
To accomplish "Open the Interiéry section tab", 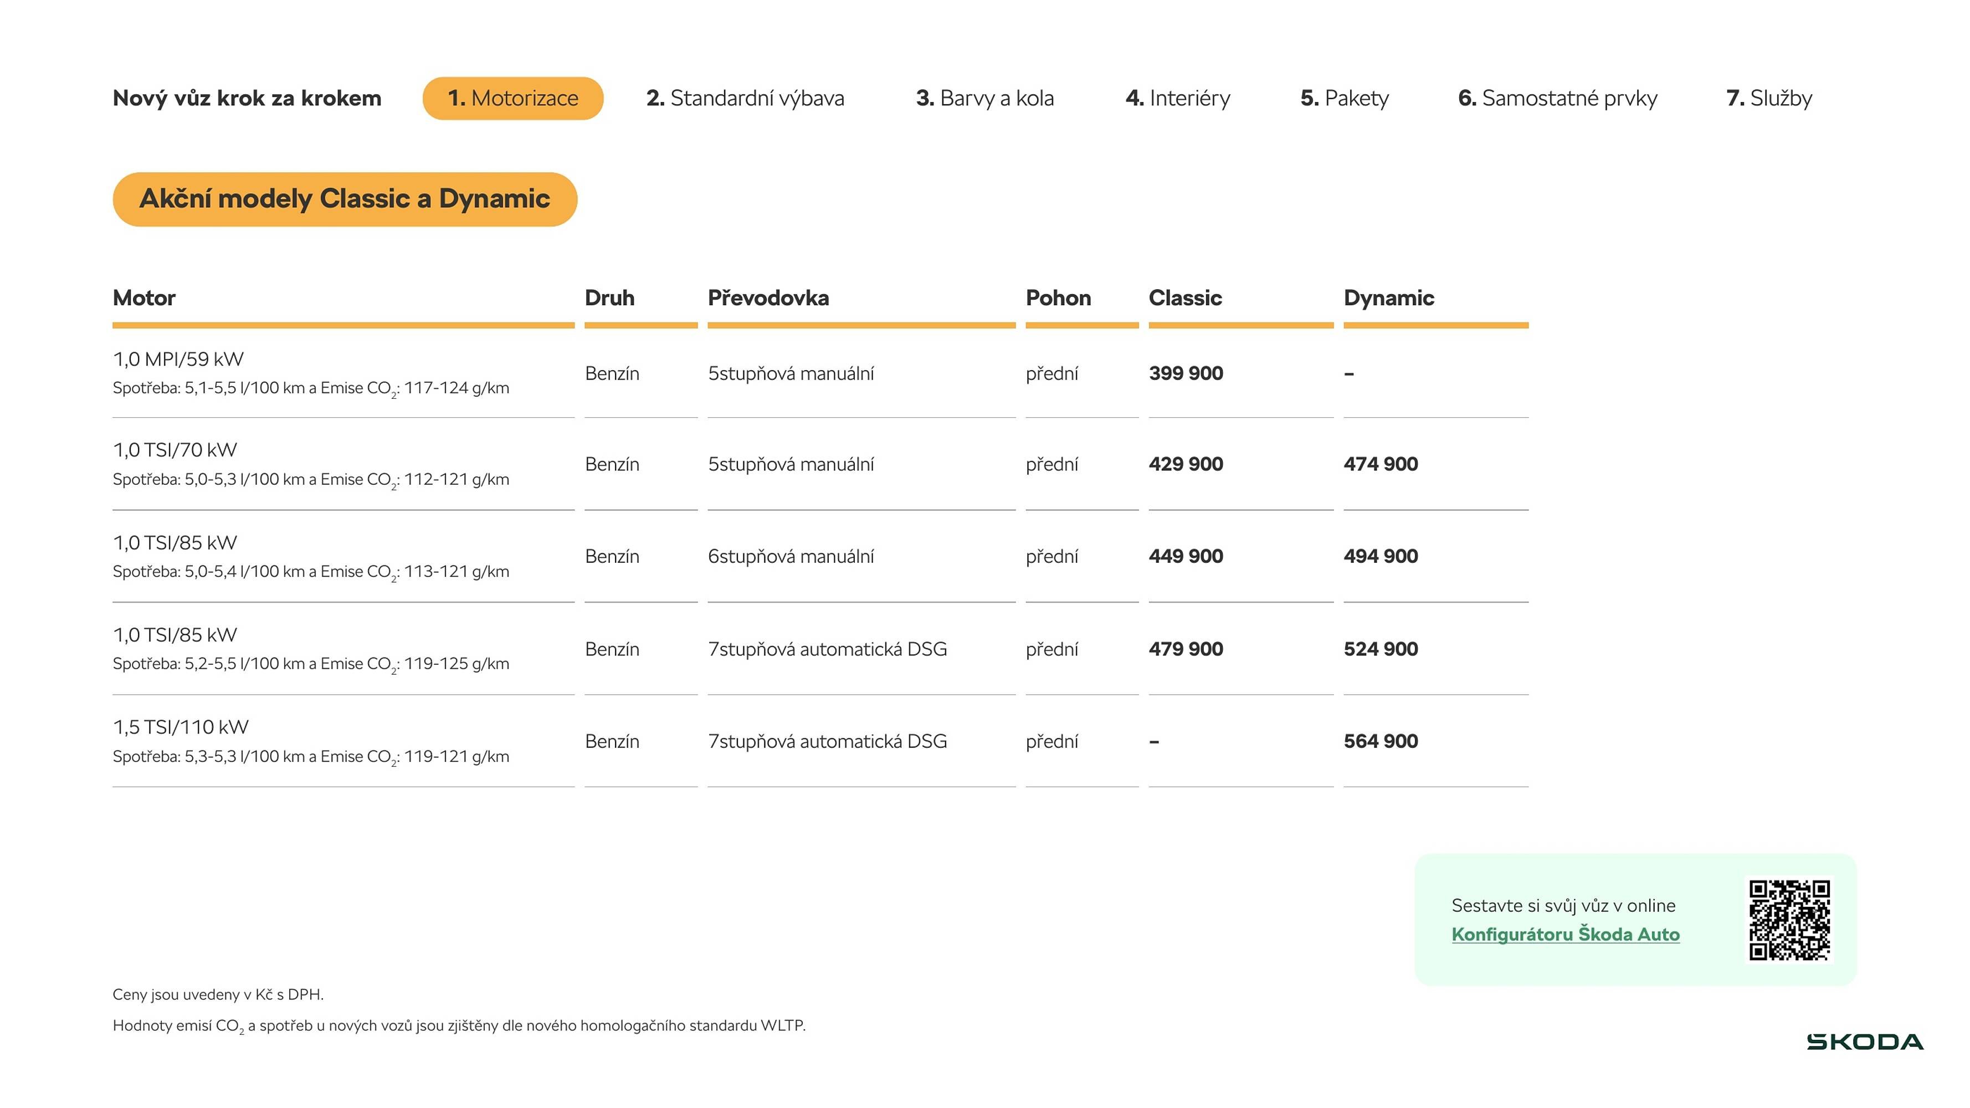I will (1178, 98).
